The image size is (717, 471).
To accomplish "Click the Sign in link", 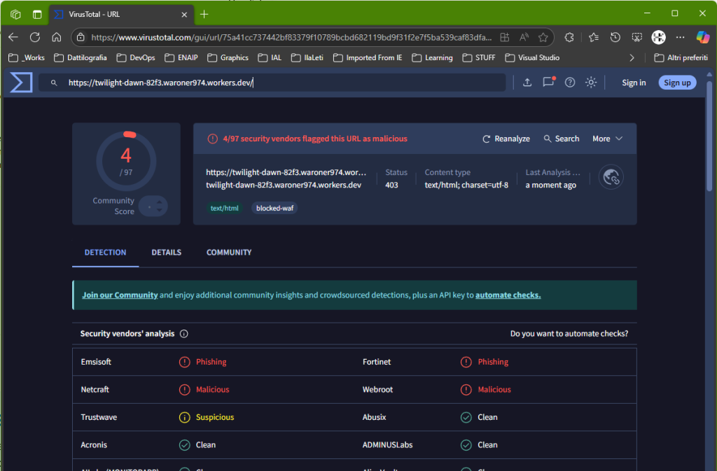I will click(x=634, y=83).
